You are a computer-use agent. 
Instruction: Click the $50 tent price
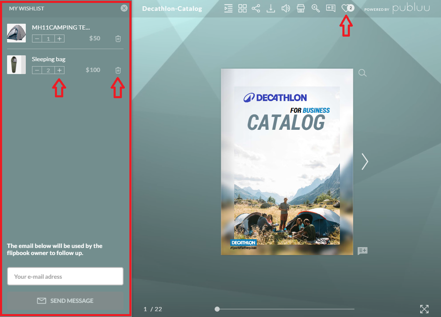pos(95,38)
